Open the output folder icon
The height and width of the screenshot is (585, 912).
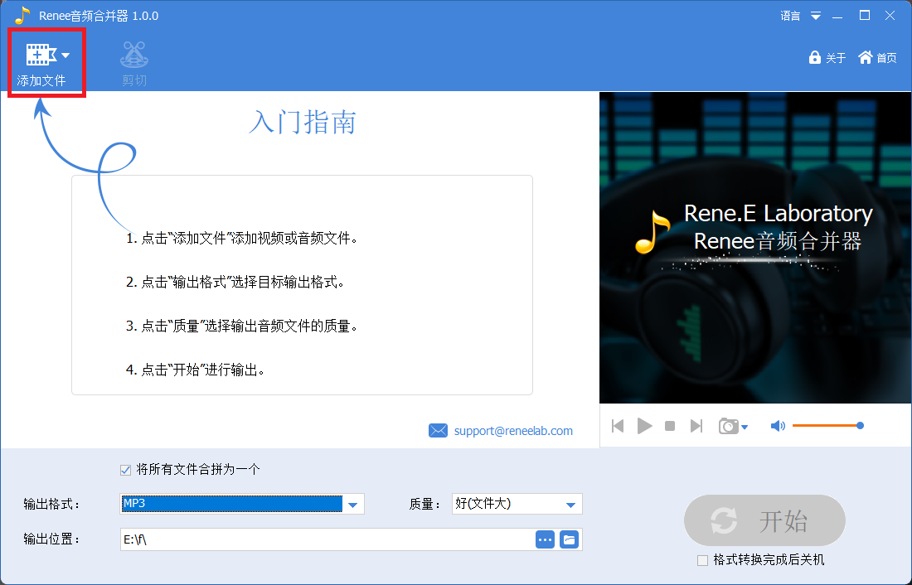pyautogui.click(x=569, y=539)
